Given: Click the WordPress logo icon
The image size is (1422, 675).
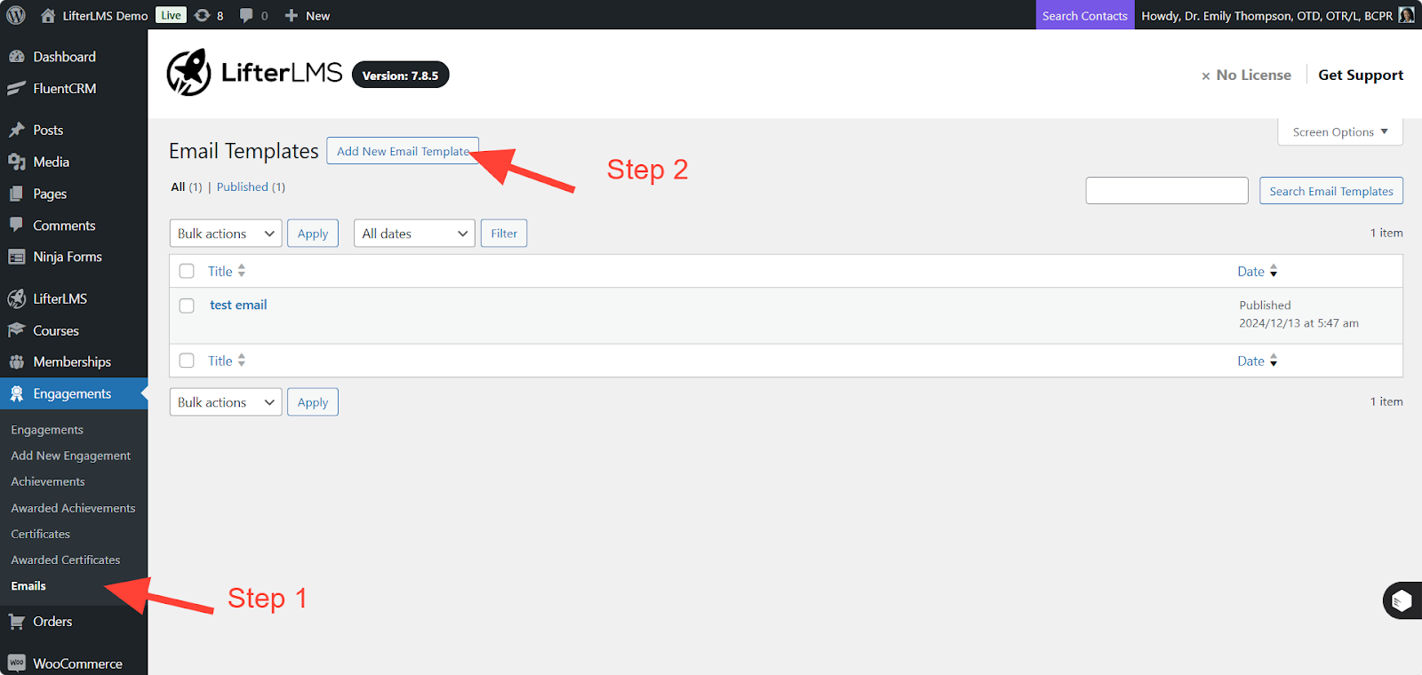Looking at the screenshot, I should pyautogui.click(x=16, y=15).
